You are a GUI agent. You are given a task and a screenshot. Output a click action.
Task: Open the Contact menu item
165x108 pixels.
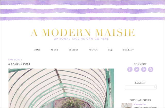pyautogui.click(x=128, y=50)
